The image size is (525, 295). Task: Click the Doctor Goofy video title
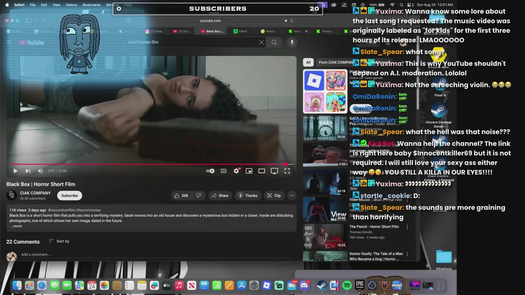click(376, 256)
